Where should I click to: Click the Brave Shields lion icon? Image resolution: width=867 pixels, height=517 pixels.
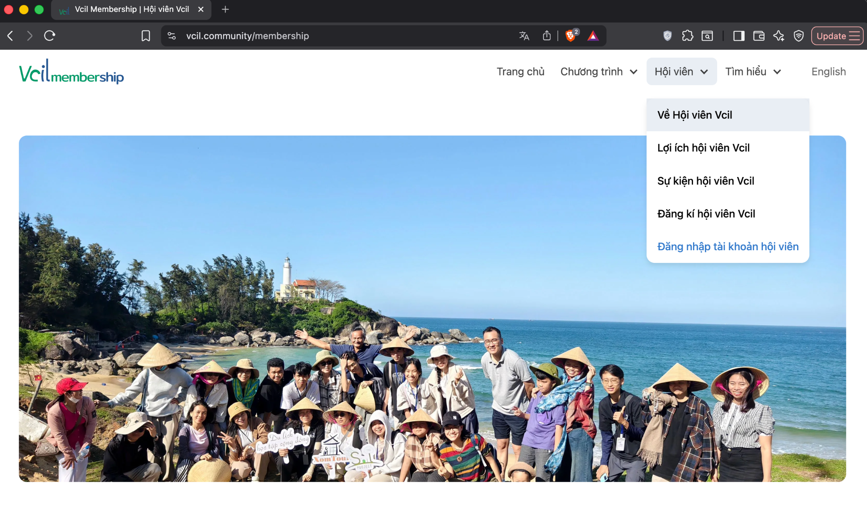click(x=570, y=36)
